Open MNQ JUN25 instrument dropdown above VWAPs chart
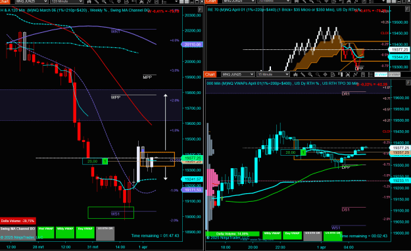Viewport: 411px width, 251px height. pos(237,74)
